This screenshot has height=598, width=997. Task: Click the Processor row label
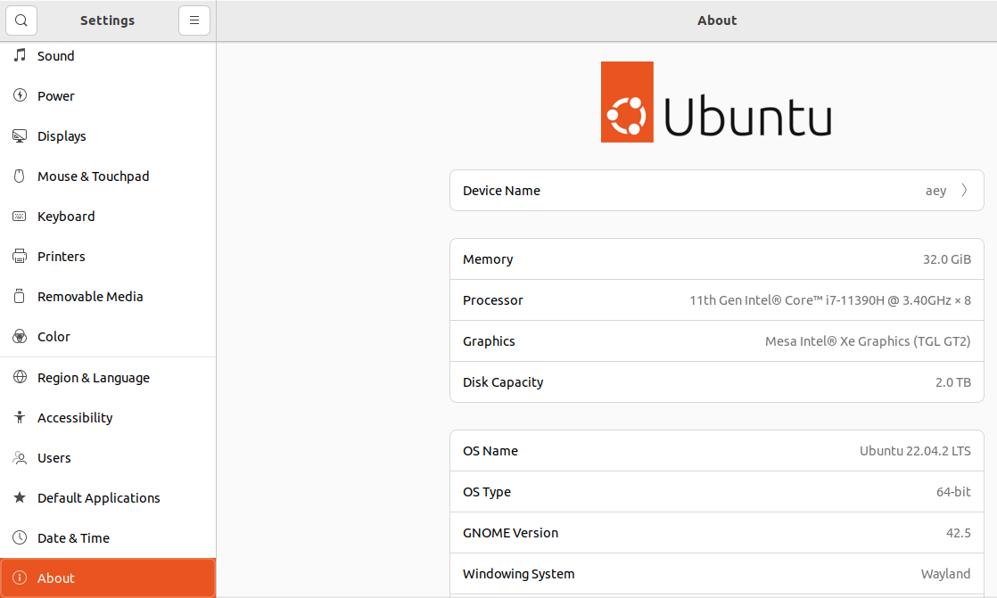tap(493, 300)
